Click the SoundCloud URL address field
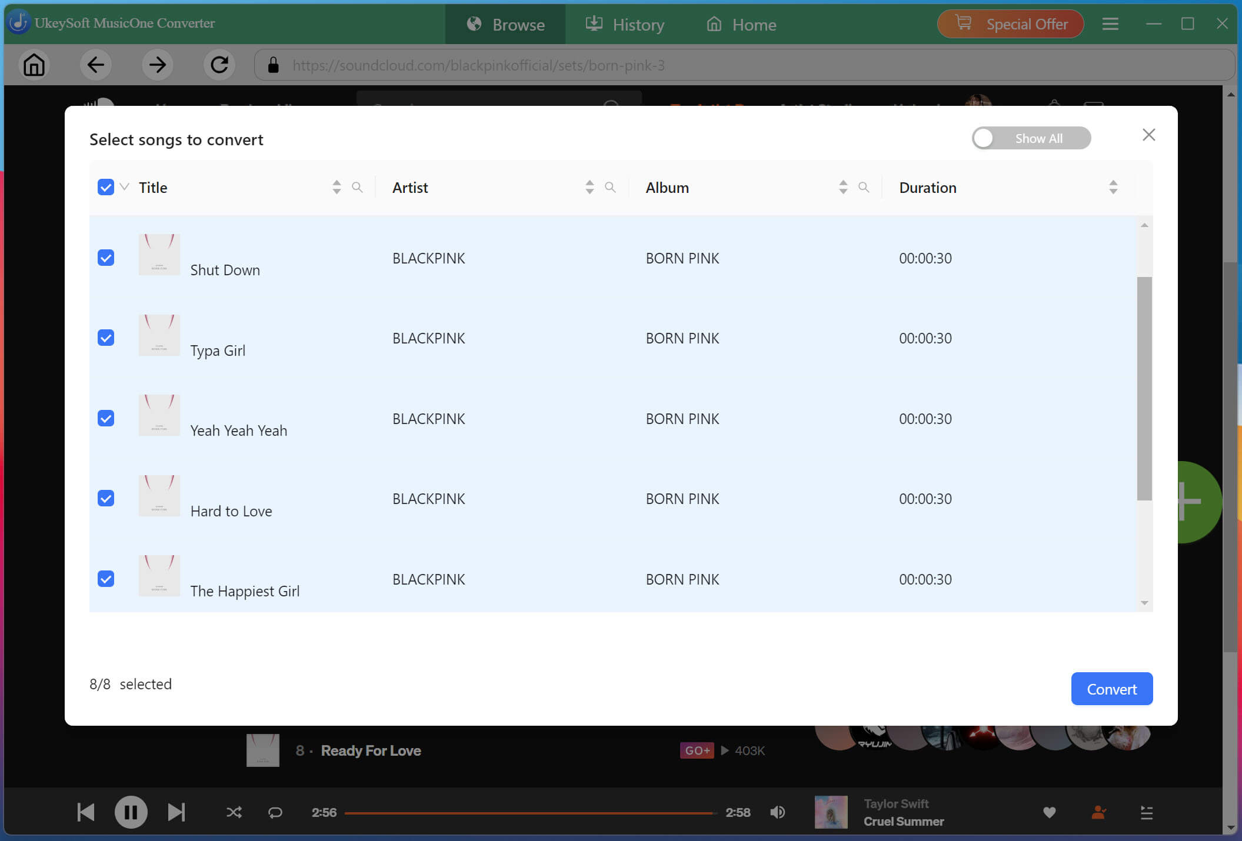This screenshot has height=841, width=1242. [x=744, y=65]
